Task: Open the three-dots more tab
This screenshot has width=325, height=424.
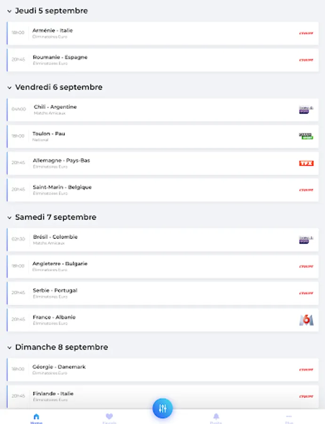Action: coord(289,418)
